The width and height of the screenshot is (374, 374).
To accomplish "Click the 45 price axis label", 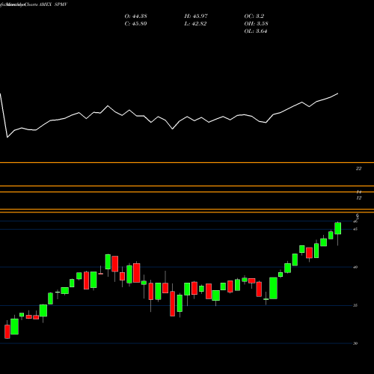I will point(355,229).
